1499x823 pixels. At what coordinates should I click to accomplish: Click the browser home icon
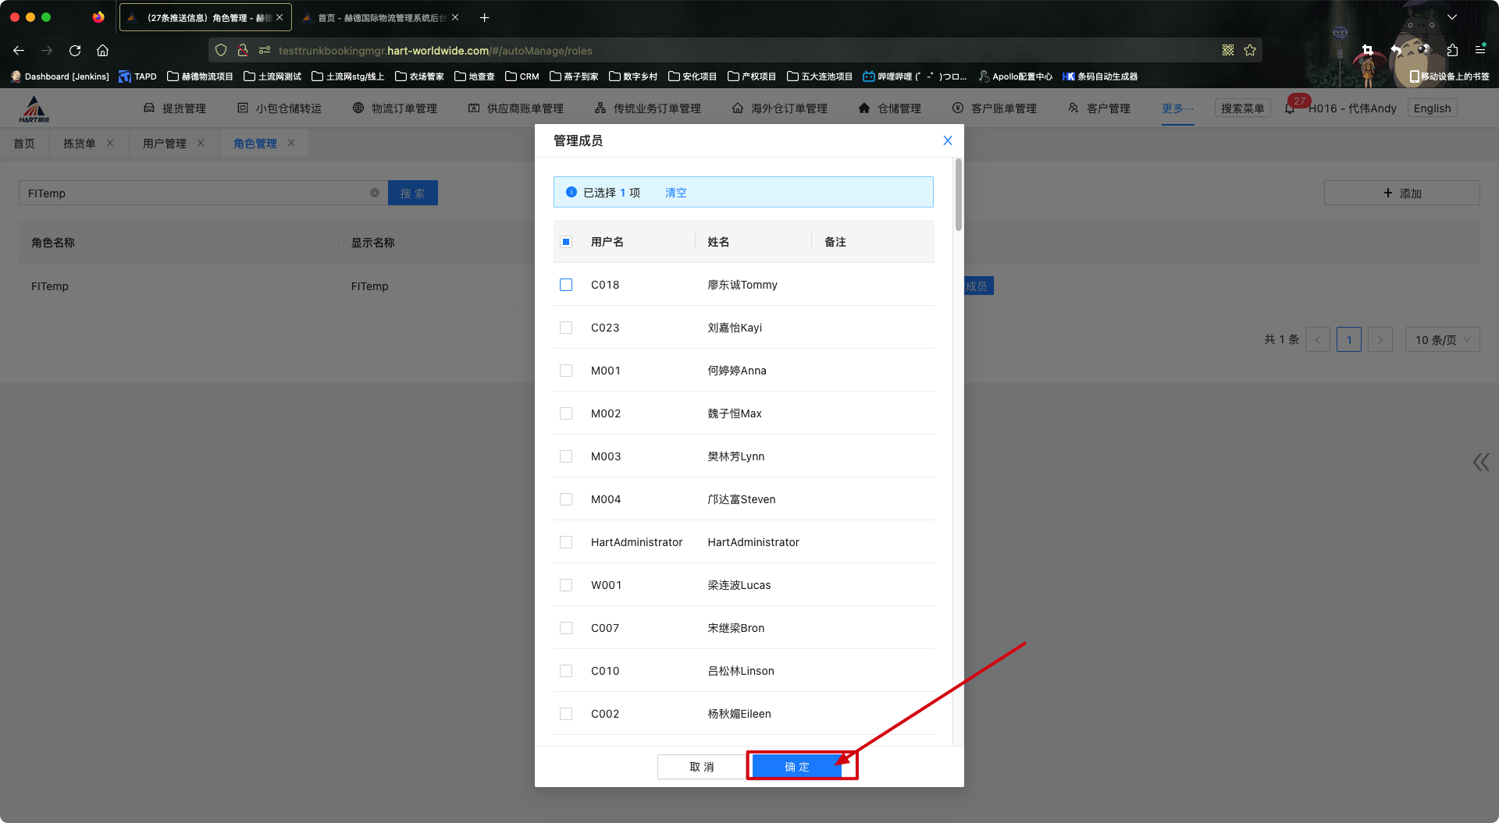(102, 51)
